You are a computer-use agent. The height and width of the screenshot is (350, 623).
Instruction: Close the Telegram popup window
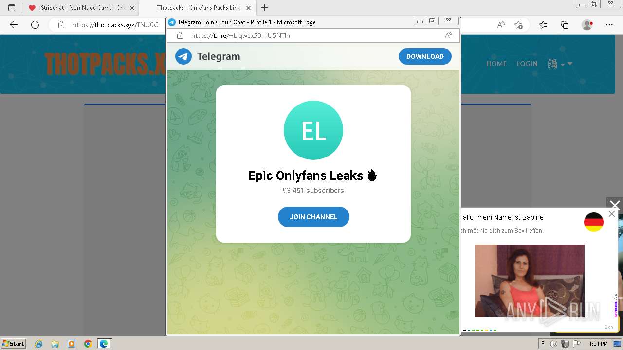click(448, 21)
